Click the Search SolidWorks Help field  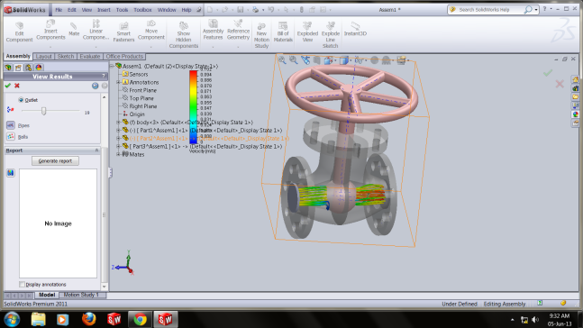pyautogui.click(x=489, y=10)
